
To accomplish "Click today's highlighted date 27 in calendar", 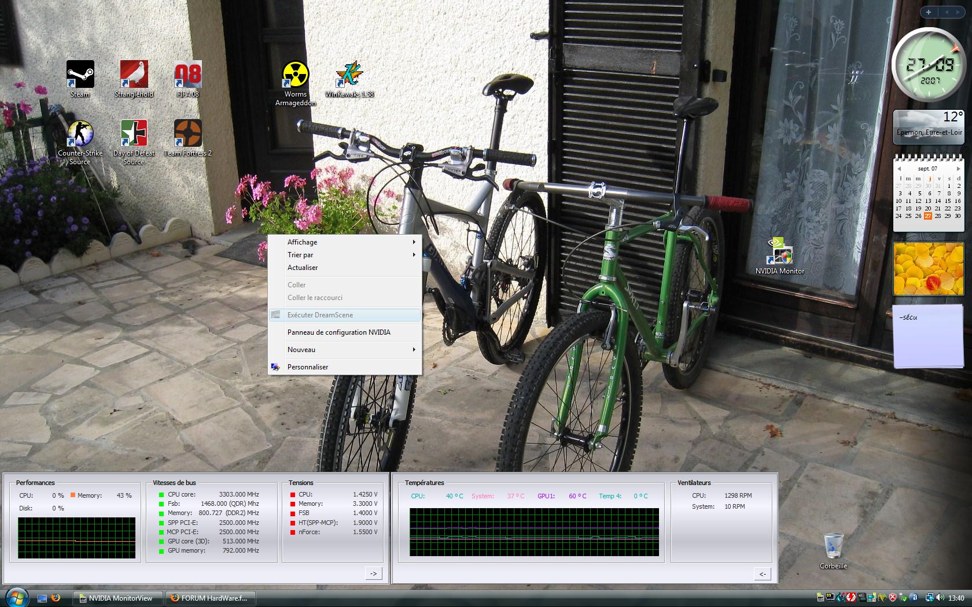I will click(x=928, y=216).
